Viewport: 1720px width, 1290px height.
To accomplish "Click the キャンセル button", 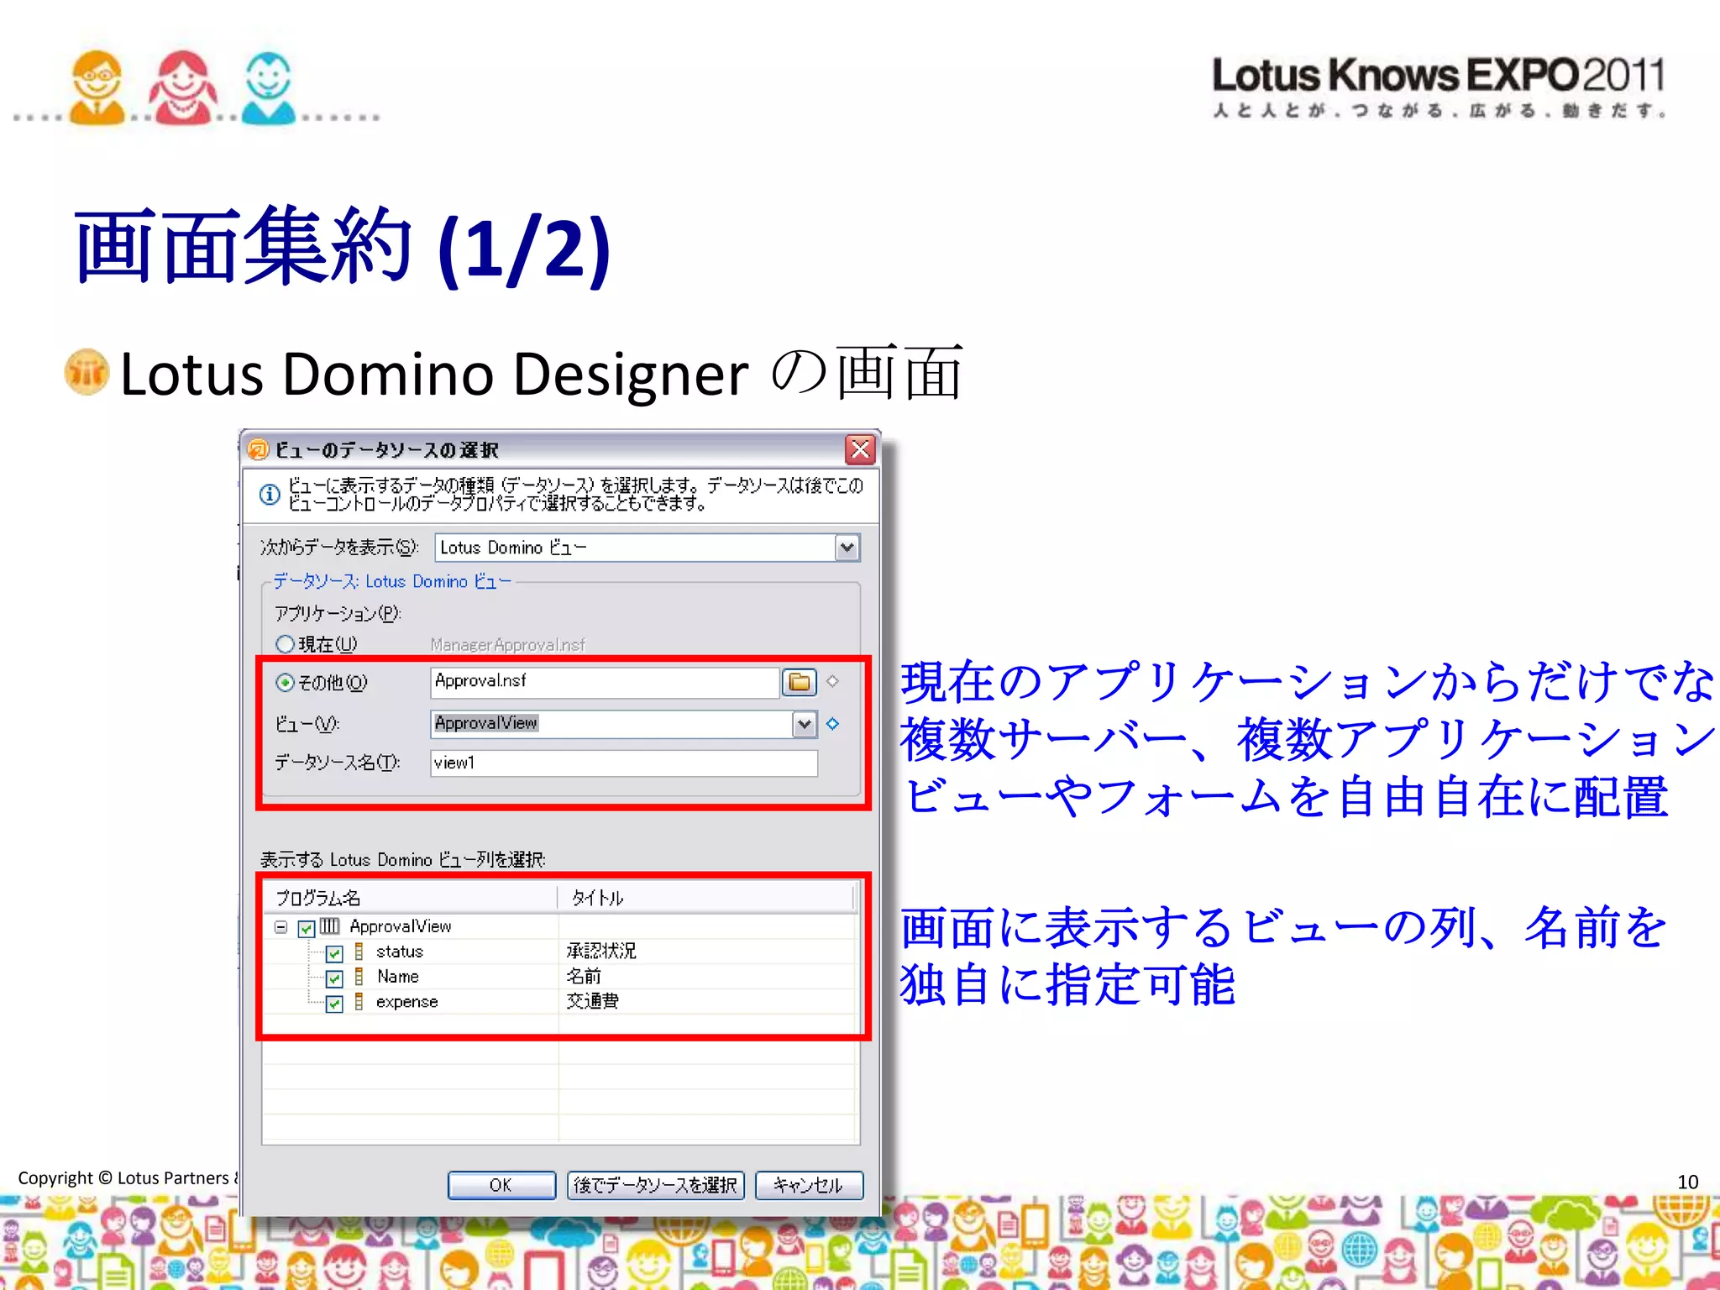I will (x=809, y=1185).
